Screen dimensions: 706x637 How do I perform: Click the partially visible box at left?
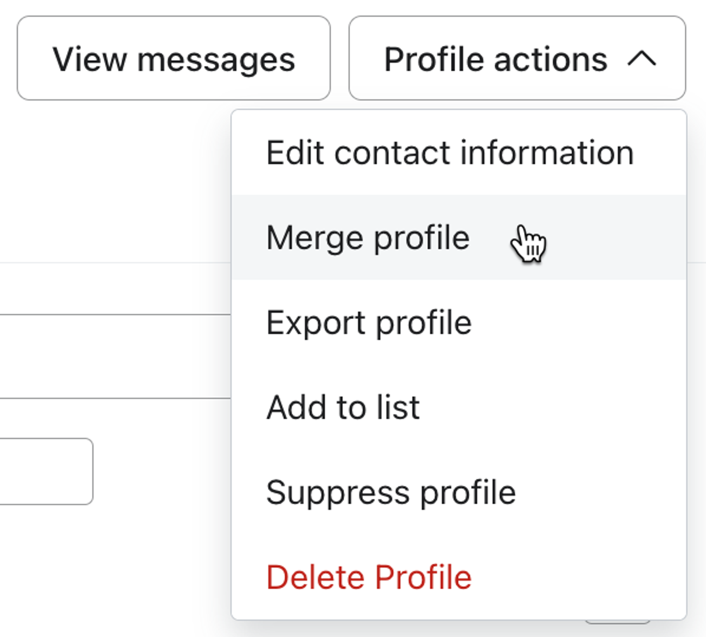[x=46, y=471]
